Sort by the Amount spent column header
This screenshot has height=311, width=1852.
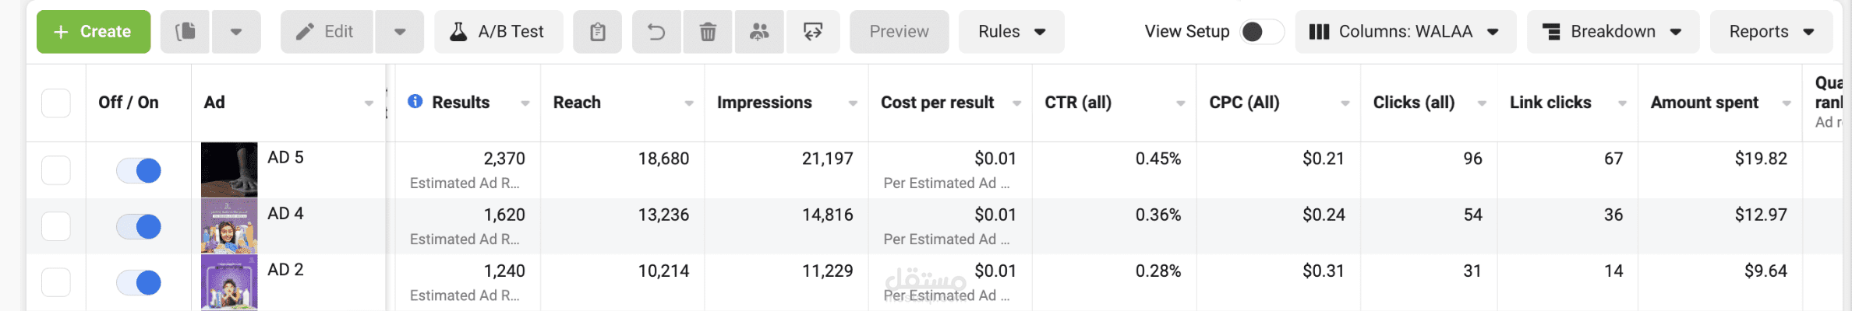(x=1704, y=103)
